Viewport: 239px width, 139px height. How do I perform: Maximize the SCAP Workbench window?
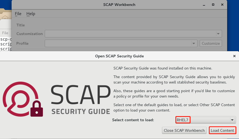pos(213,5)
